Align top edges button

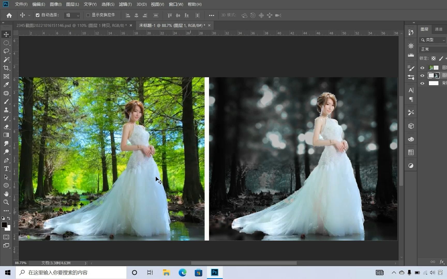tap(169, 16)
